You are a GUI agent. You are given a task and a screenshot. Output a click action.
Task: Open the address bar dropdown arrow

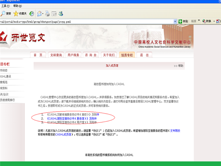pos(175,21)
